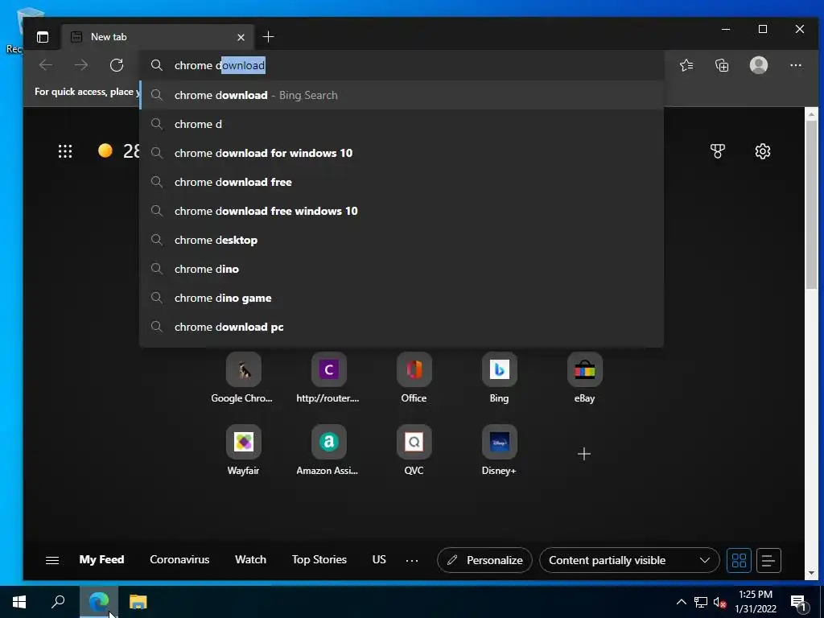Open the Collections icon
This screenshot has width=824, height=618.
(722, 65)
